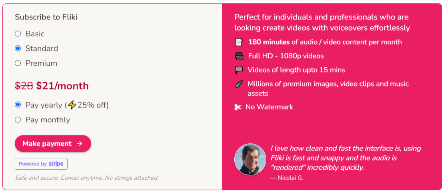
Task: Click the $21/month price text
Action: pyautogui.click(x=62, y=86)
